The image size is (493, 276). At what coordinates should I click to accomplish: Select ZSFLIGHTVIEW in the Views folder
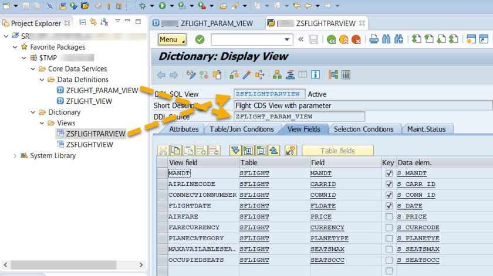[x=89, y=145]
